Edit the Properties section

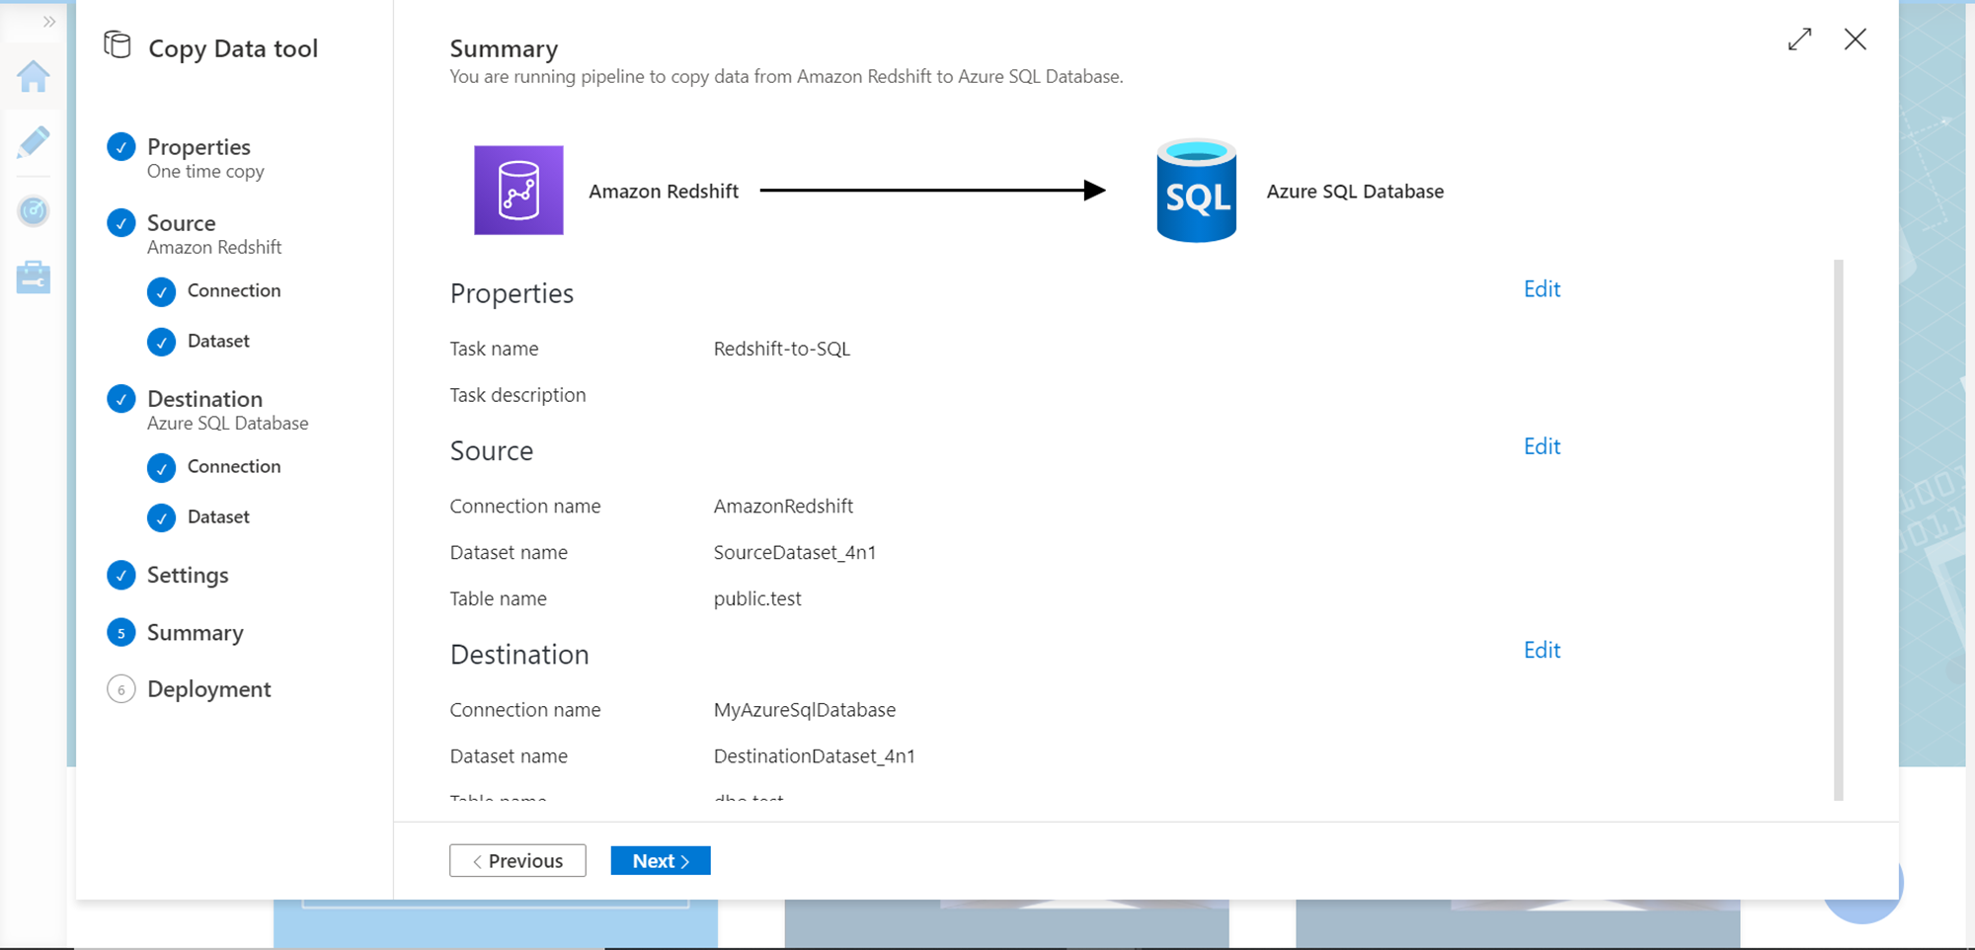[x=1541, y=289]
